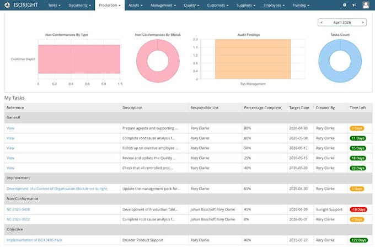The image size is (375, 248).
Task: Click the blue Tasks Count donut chart
Action: pos(340,61)
